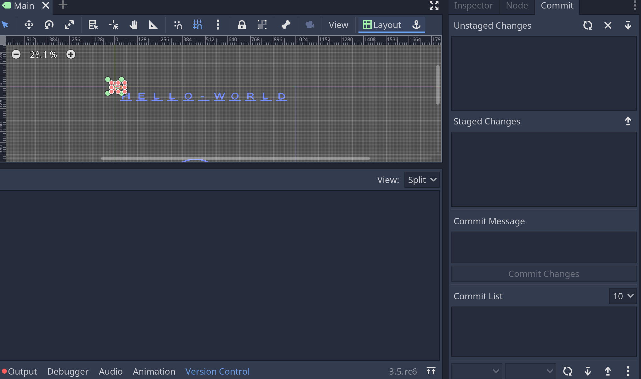Screen dimensions: 641x379
Task: Stage all changes with the down arrow
Action: coord(628,25)
